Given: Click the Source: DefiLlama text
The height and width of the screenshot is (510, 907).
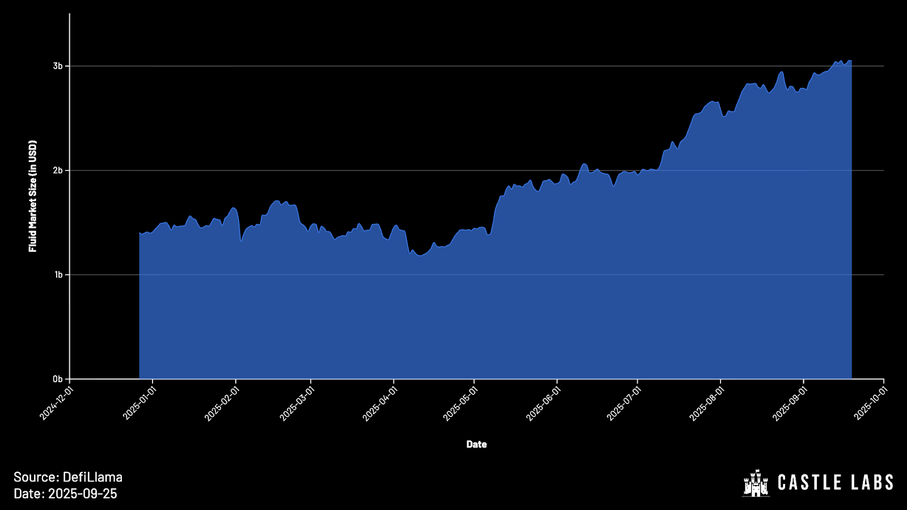Looking at the screenshot, I should (68, 477).
